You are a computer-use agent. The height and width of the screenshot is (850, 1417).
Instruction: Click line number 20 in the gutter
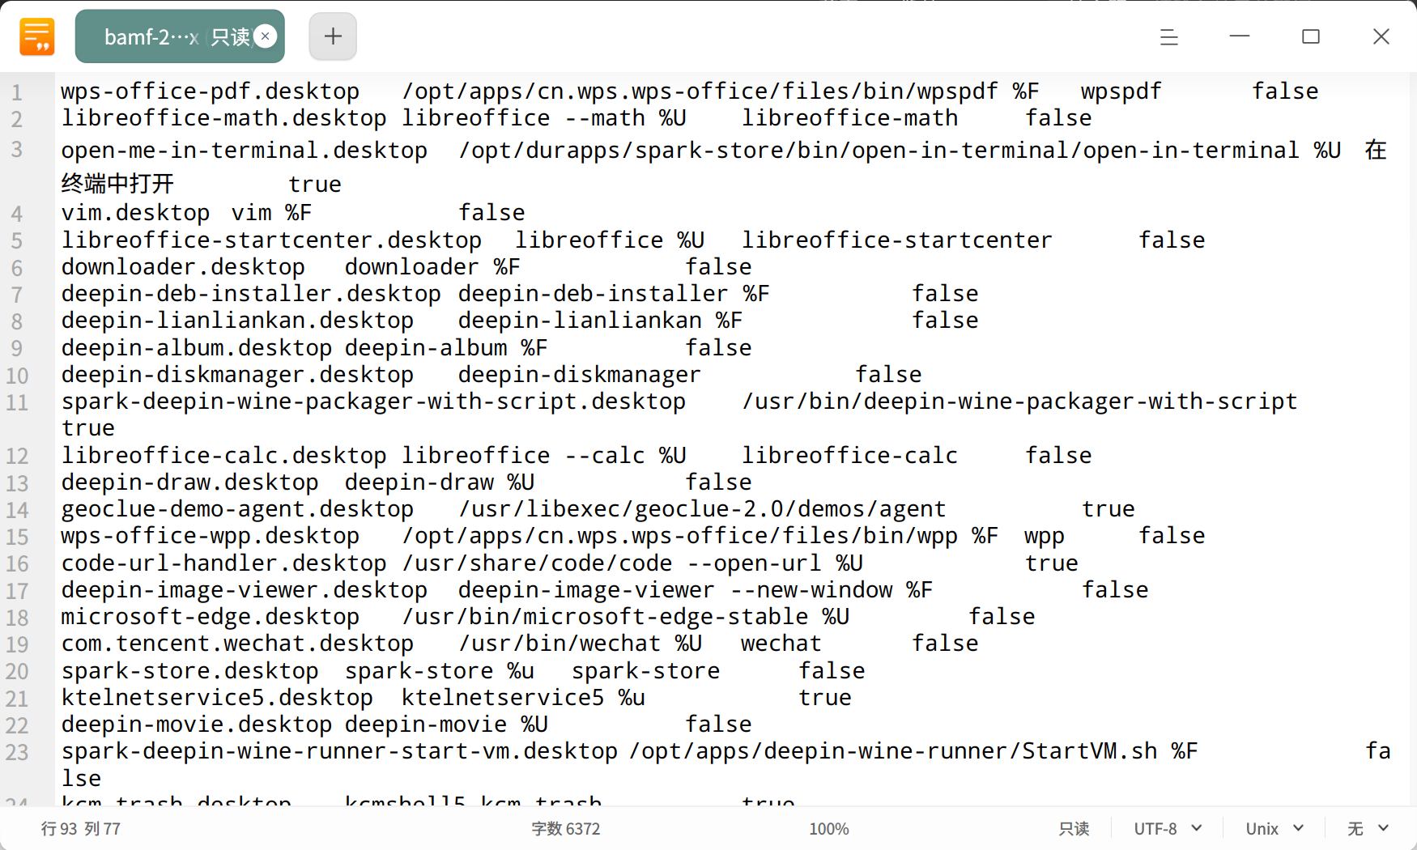17,671
